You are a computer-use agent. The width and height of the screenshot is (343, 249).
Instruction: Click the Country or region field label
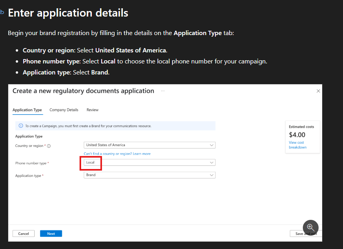click(x=29, y=146)
